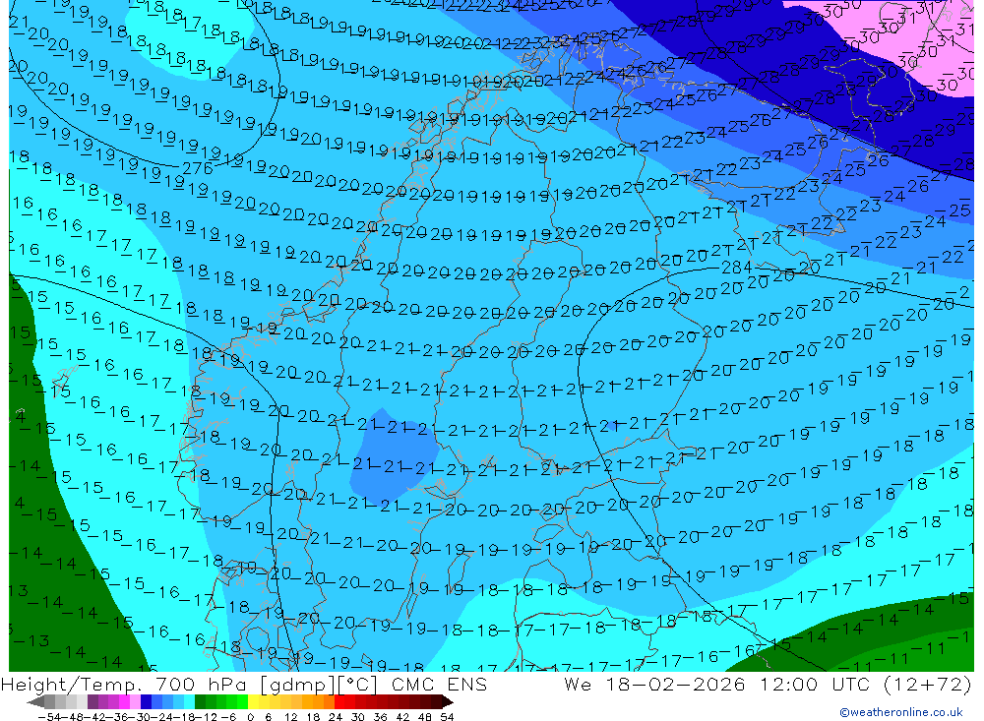Click the 276 height contour label
Image resolution: width=984 pixels, height=721 pixels.
click(198, 168)
